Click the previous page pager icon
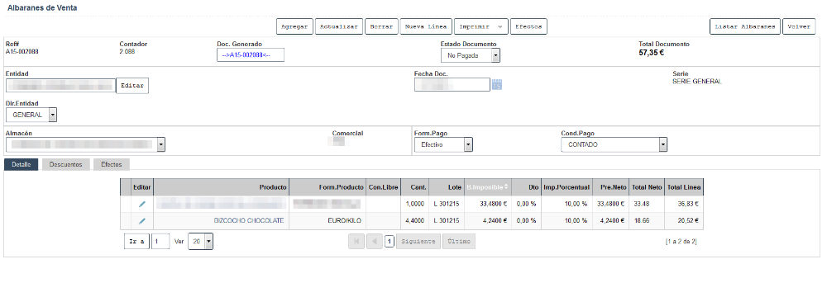 pos(374,242)
